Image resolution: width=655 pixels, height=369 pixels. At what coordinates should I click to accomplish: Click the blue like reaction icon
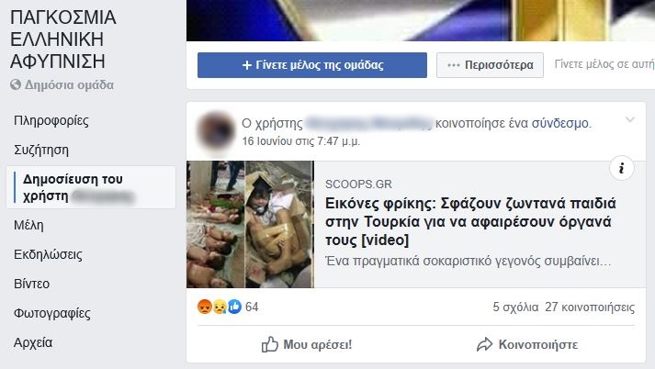[x=234, y=307]
